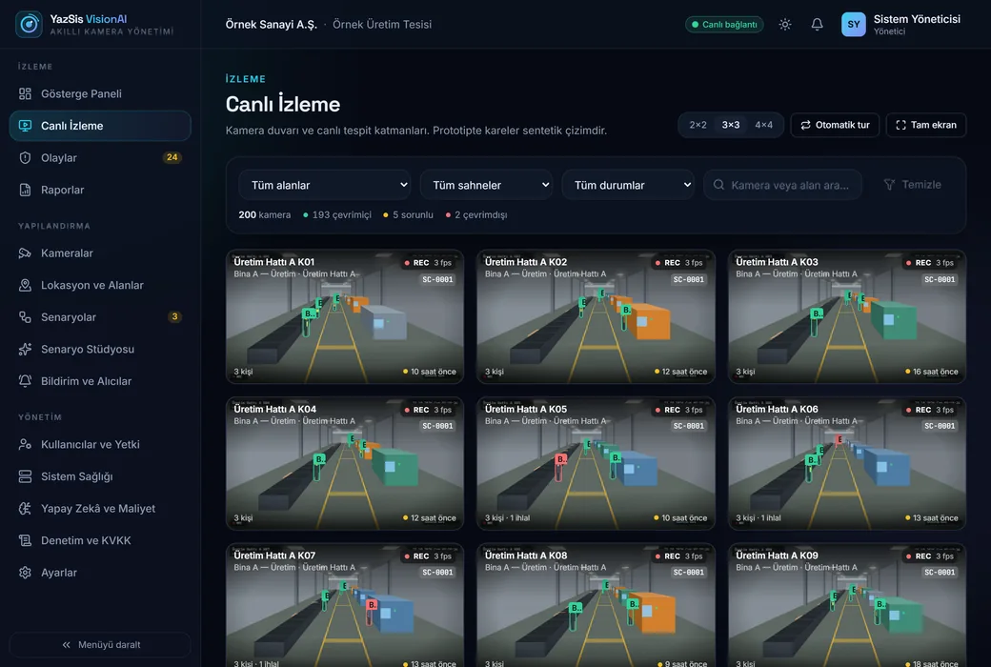Click the Lokasyon ve Alanlar pin icon
Screen dimensions: 991x667
tap(26, 285)
